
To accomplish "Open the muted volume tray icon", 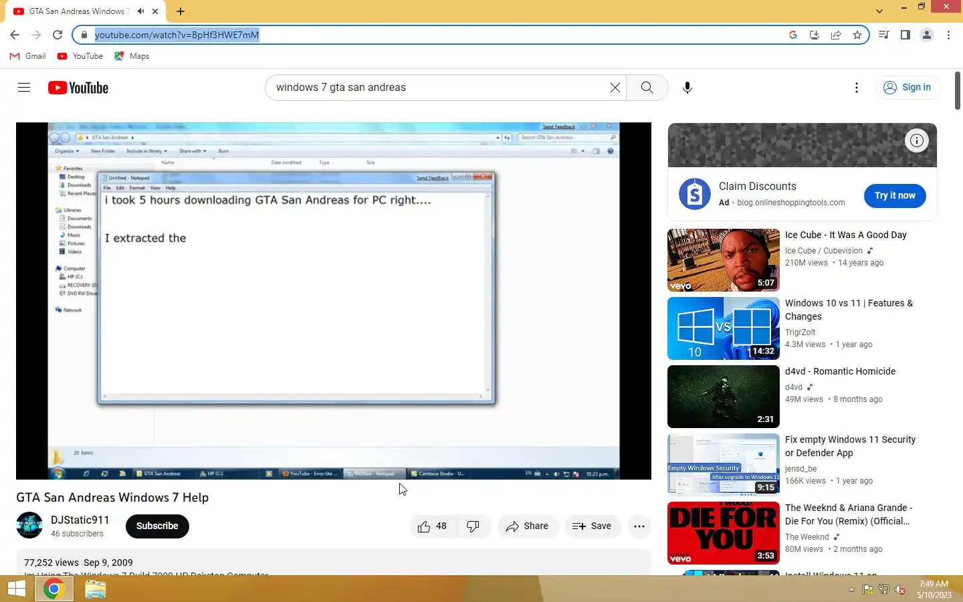I will click(901, 590).
